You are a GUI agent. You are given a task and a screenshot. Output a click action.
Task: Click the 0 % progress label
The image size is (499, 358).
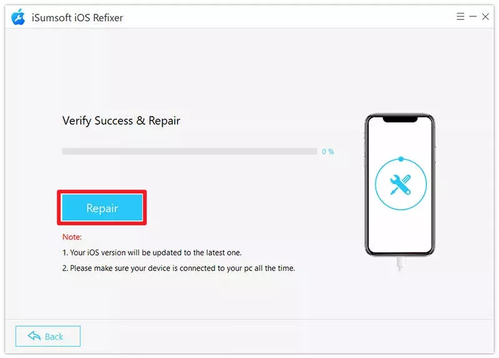pyautogui.click(x=328, y=152)
